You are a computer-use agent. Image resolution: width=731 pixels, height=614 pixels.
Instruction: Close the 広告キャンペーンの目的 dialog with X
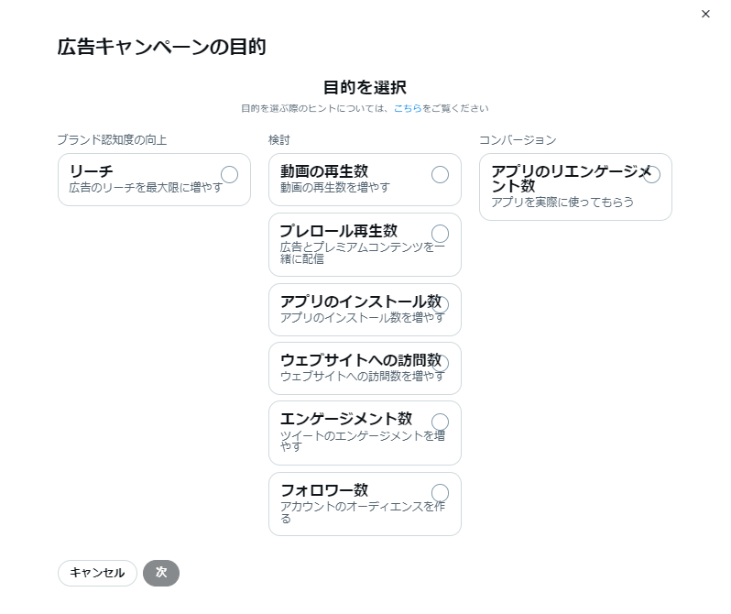tap(705, 14)
